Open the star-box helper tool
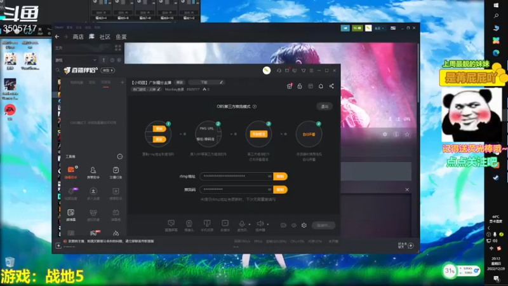Viewport: 508px width, 286px height. click(116, 193)
